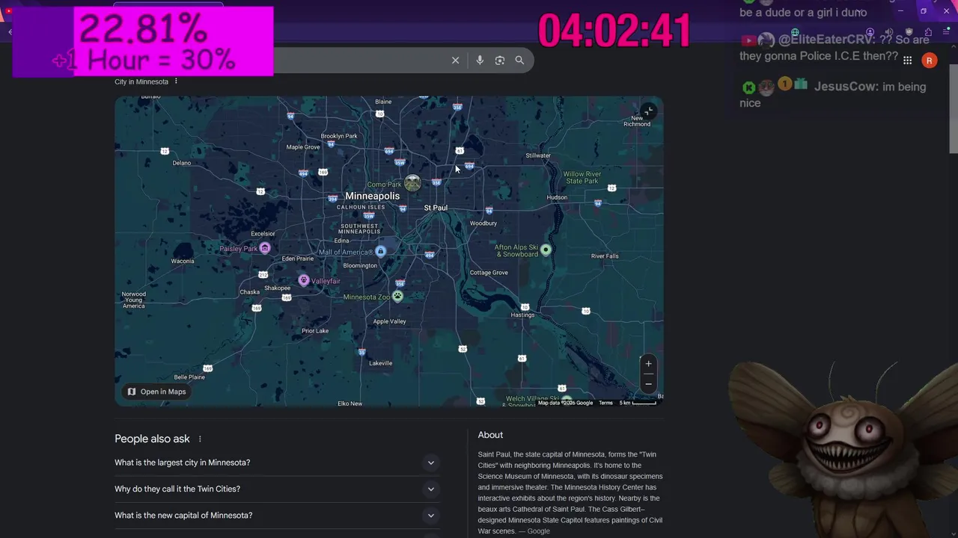Viewport: 958px width, 538px height.
Task: Click the Delano map label
Action: (181, 163)
